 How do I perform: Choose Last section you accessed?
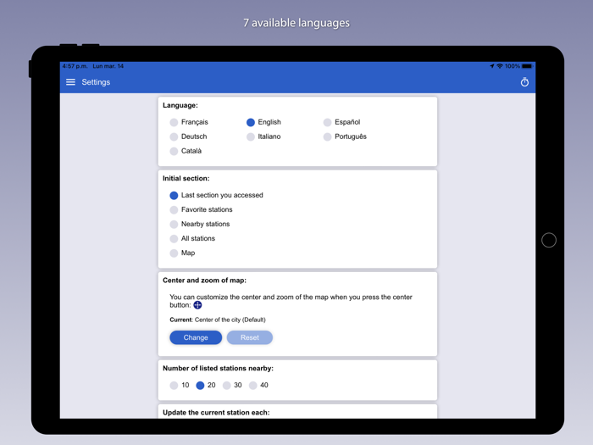pos(216,195)
